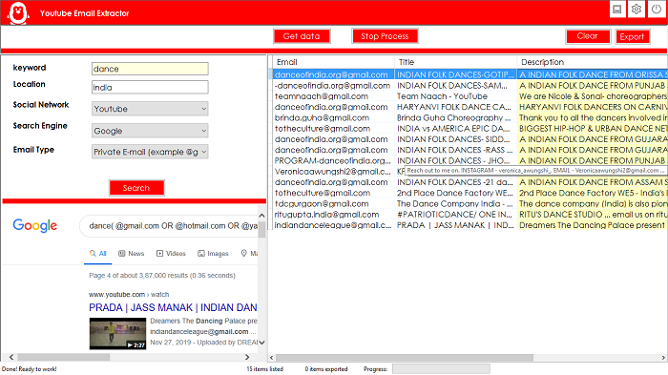Select title #PATRIOTICDANCE/ ONE IN...
Viewport: 668px width, 375px height.
pos(455,215)
